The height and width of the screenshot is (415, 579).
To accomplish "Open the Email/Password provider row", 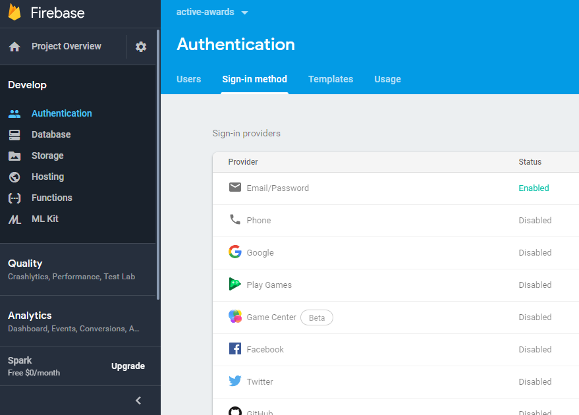I will click(277, 188).
